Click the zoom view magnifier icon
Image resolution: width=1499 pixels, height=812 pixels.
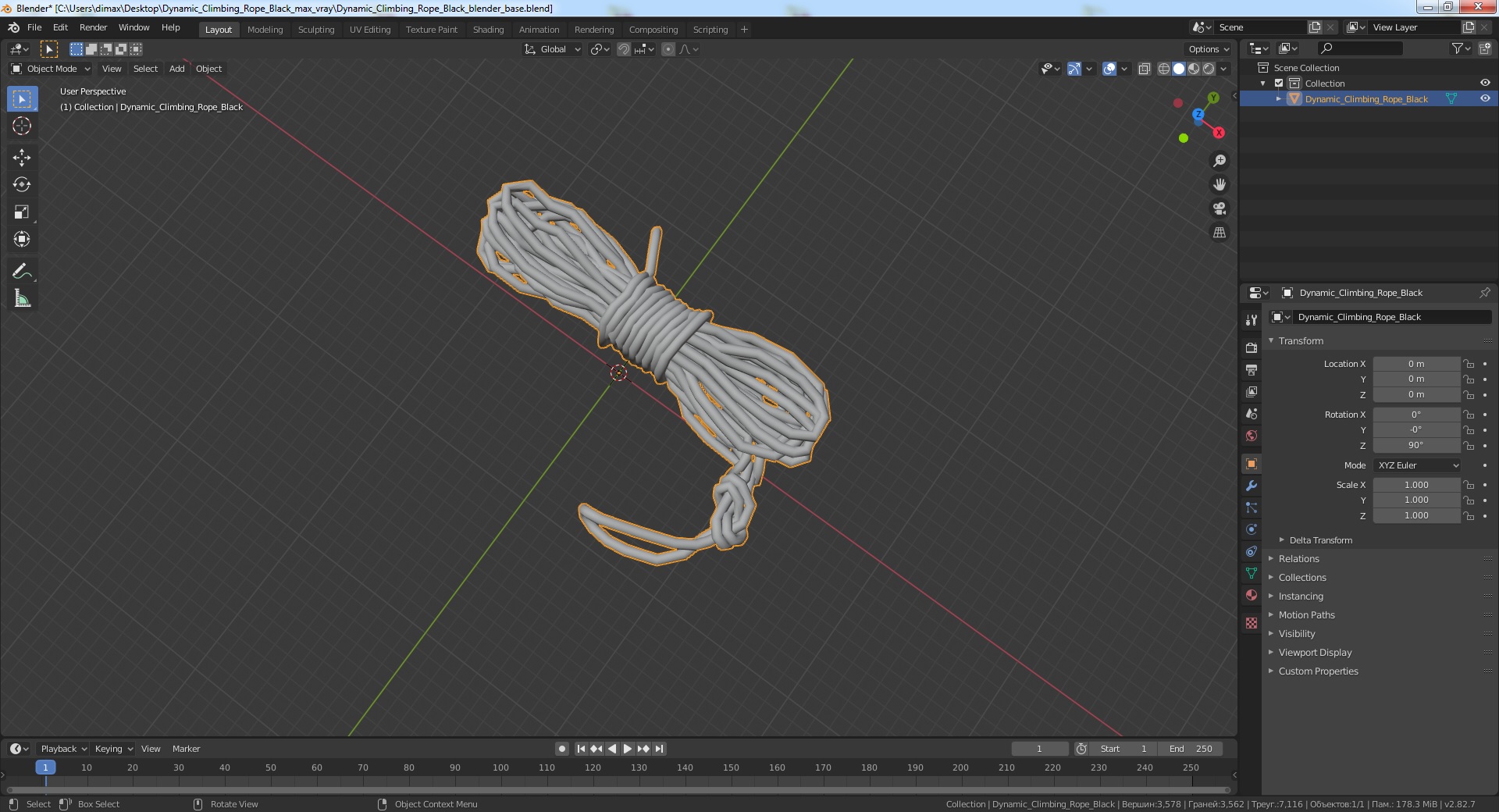pos(1219,161)
